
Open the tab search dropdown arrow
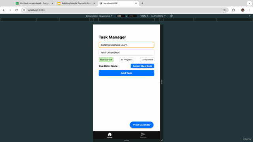tap(249, 3)
